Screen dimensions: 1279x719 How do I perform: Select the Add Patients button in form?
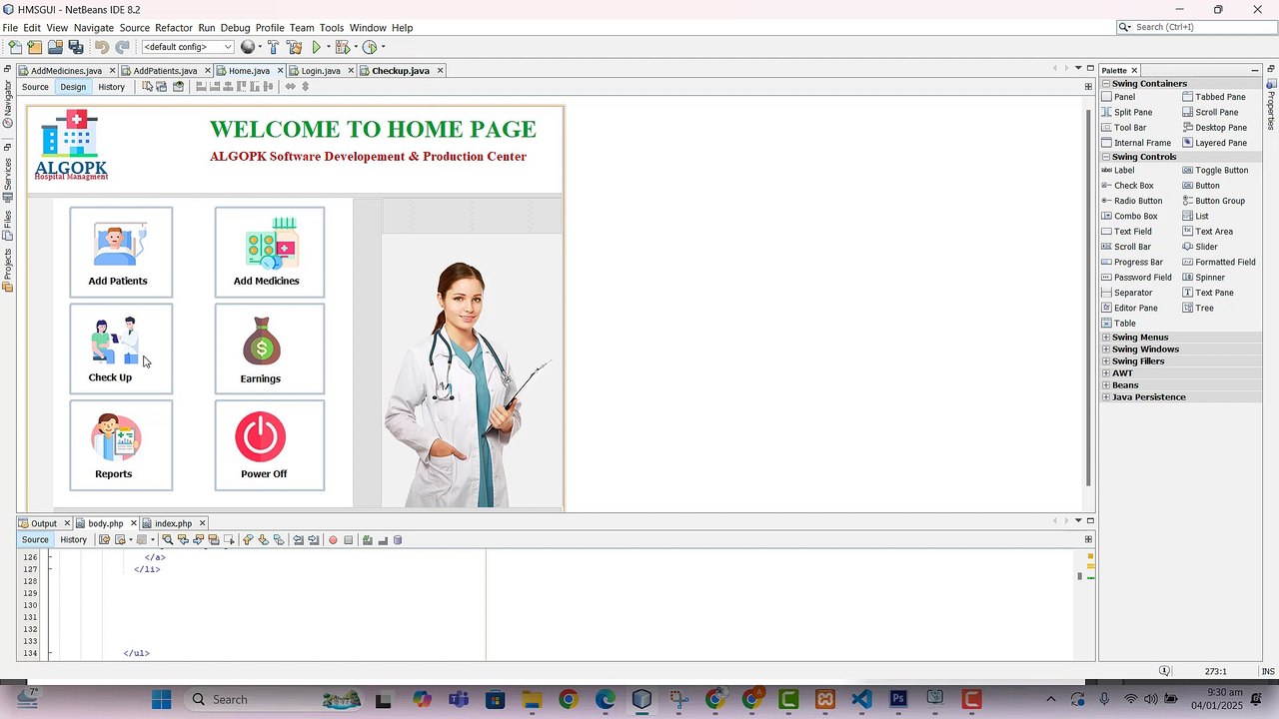(x=121, y=252)
